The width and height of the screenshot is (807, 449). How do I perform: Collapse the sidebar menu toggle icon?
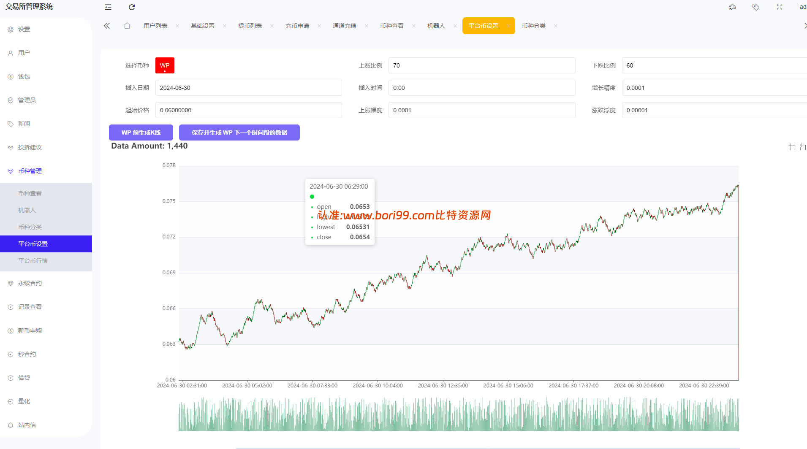108,7
